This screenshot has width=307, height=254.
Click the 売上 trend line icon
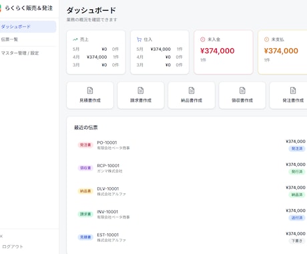click(x=75, y=39)
